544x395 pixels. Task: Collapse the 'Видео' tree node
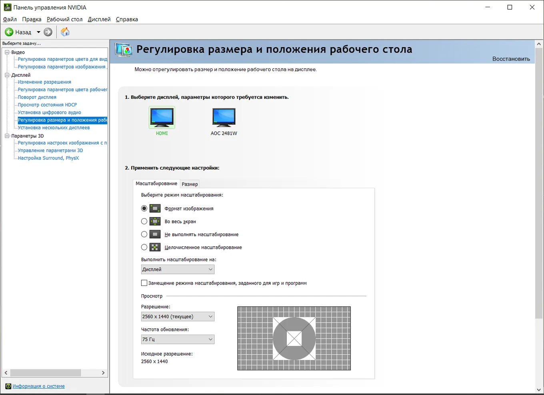point(7,52)
